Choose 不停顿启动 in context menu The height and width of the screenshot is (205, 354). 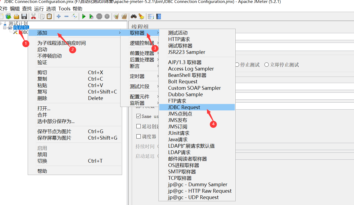click(x=75, y=56)
